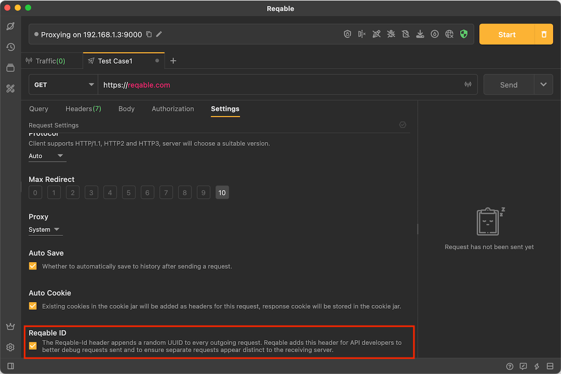561x374 pixels.
Task: Toggle the Auto Save checkbox
Action: point(33,266)
